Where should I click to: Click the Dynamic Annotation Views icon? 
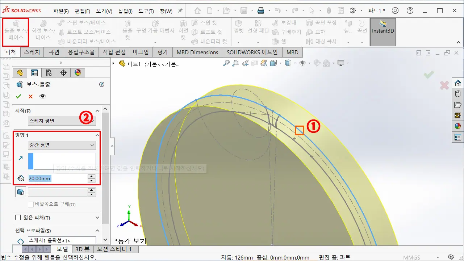pyautogui.click(x=264, y=63)
